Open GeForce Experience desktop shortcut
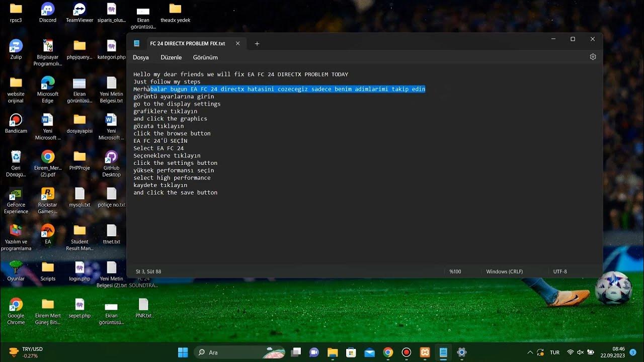This screenshot has width=644, height=362. click(16, 201)
